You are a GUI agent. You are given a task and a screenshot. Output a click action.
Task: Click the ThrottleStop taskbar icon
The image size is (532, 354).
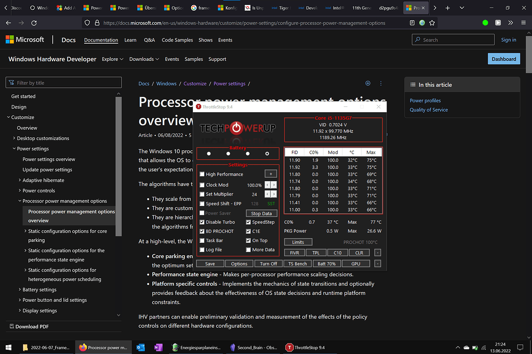point(289,347)
